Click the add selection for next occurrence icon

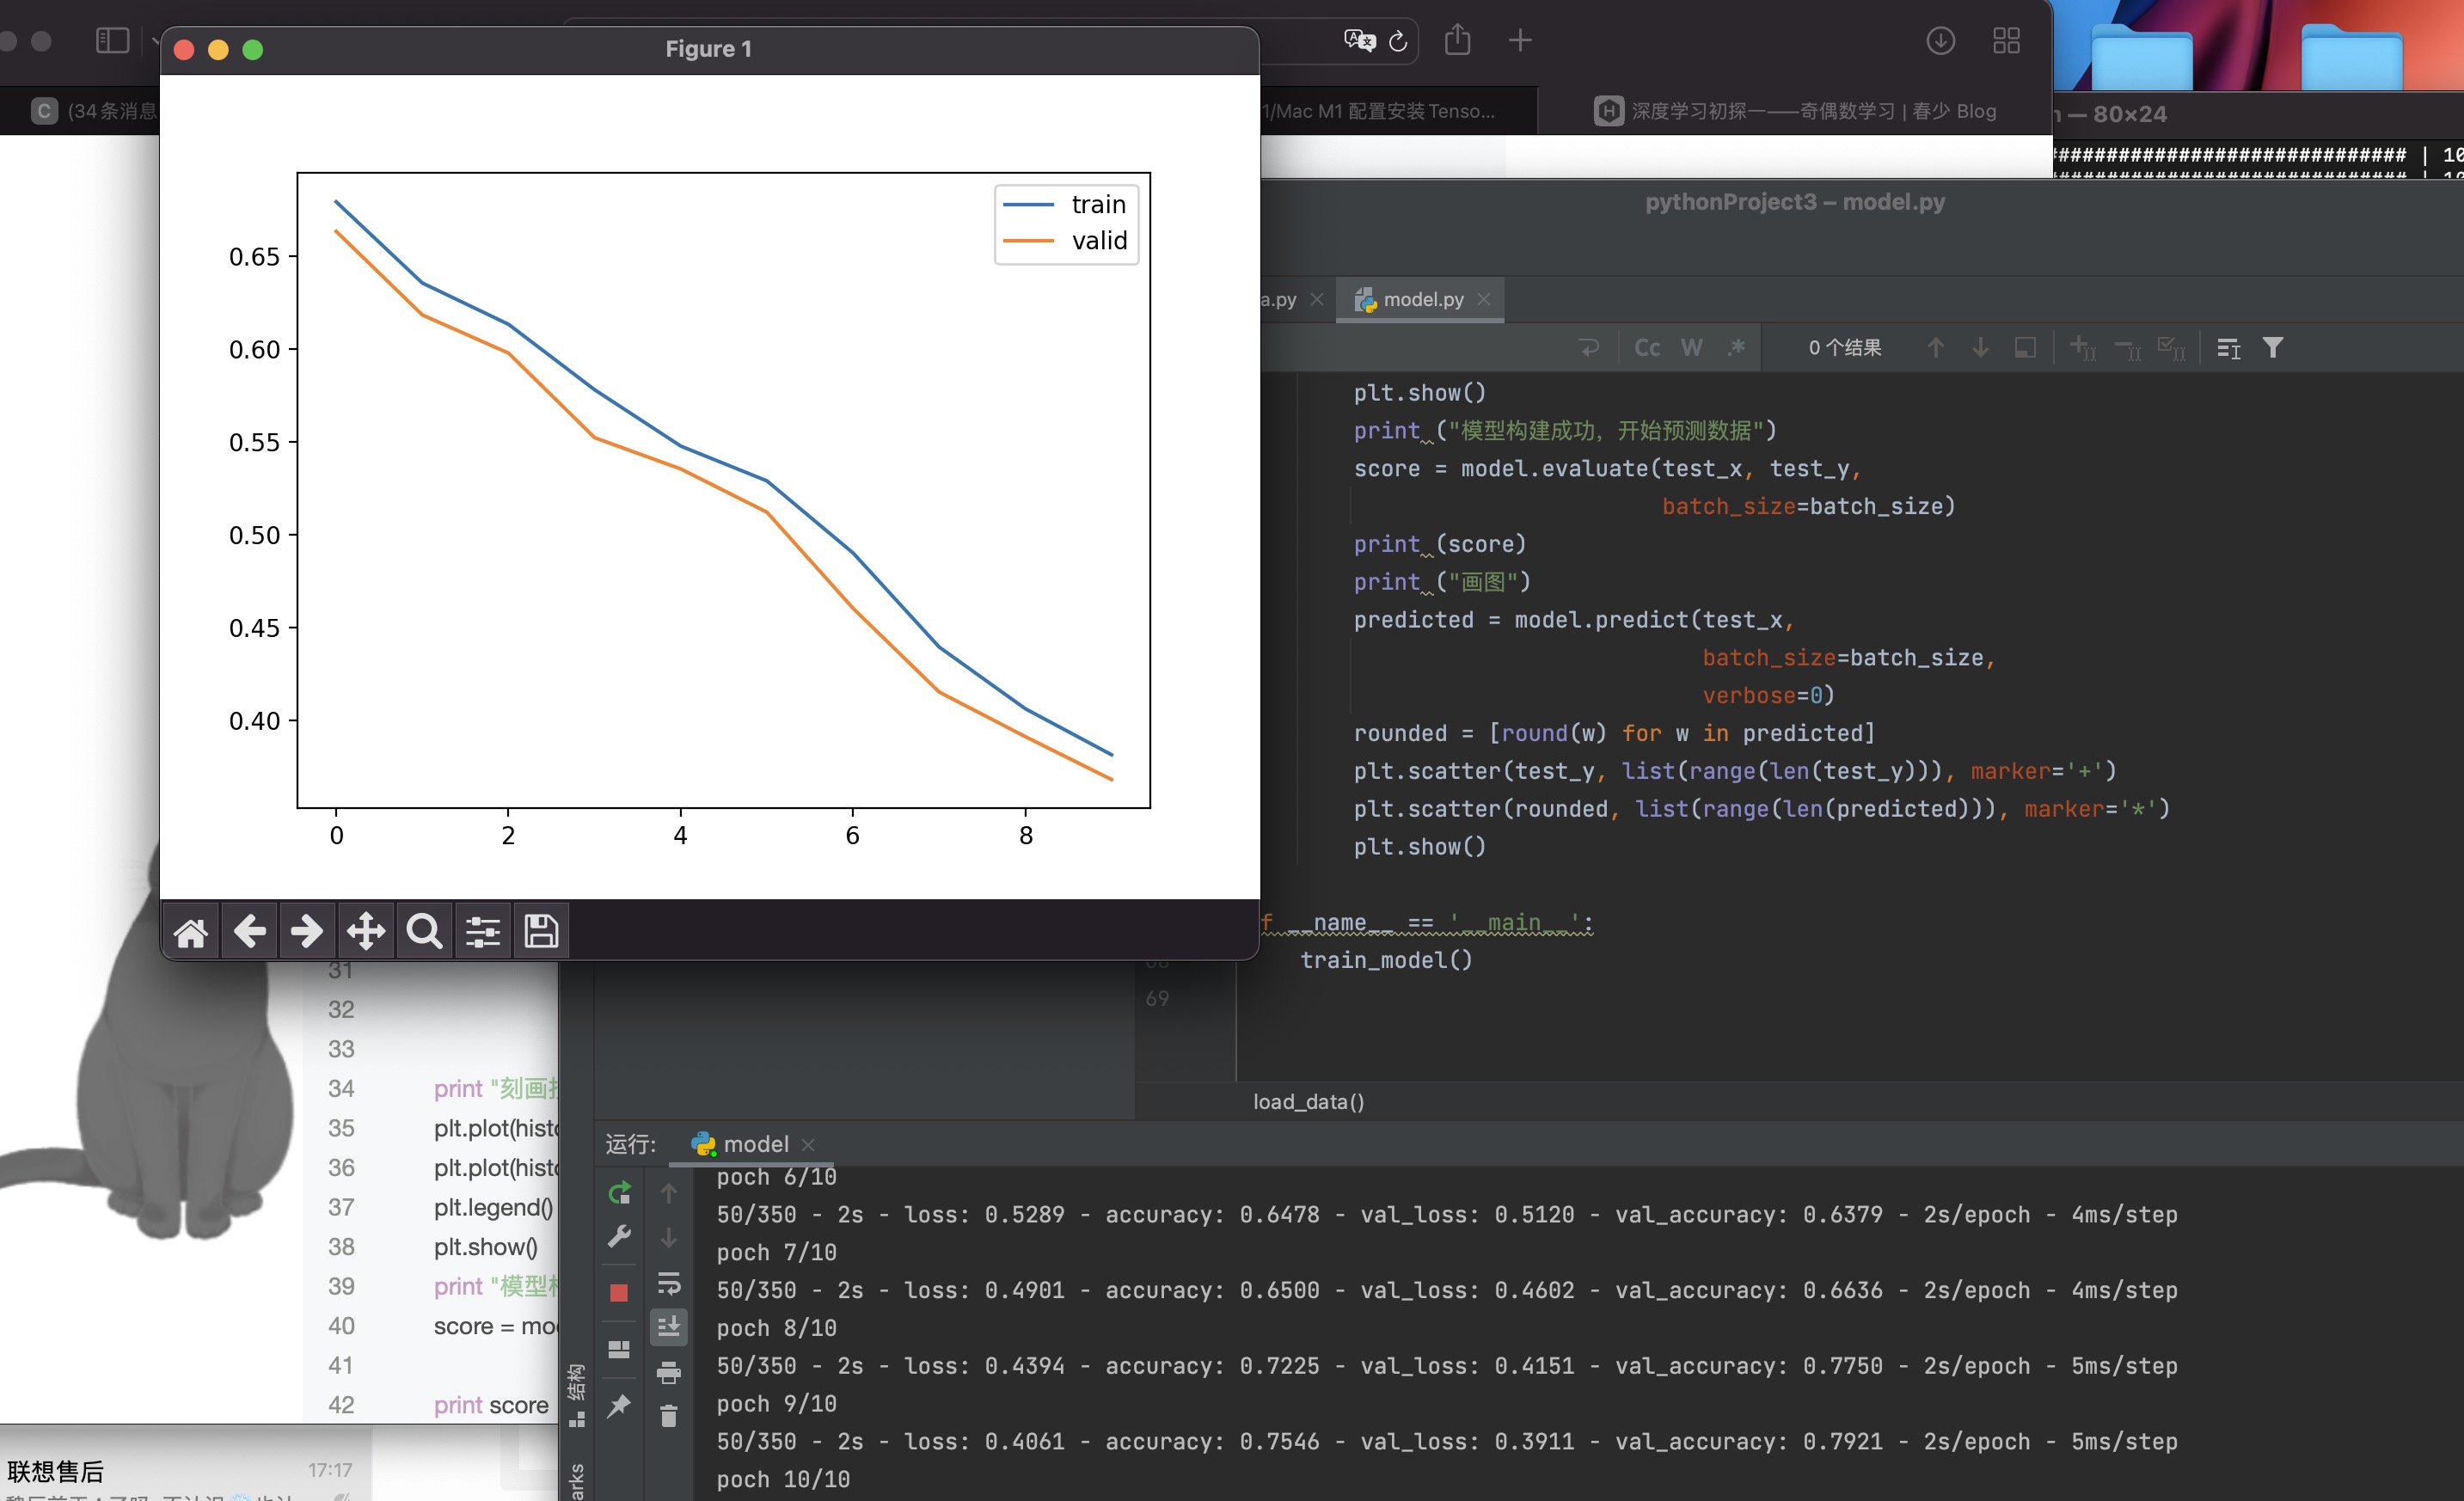[2083, 348]
